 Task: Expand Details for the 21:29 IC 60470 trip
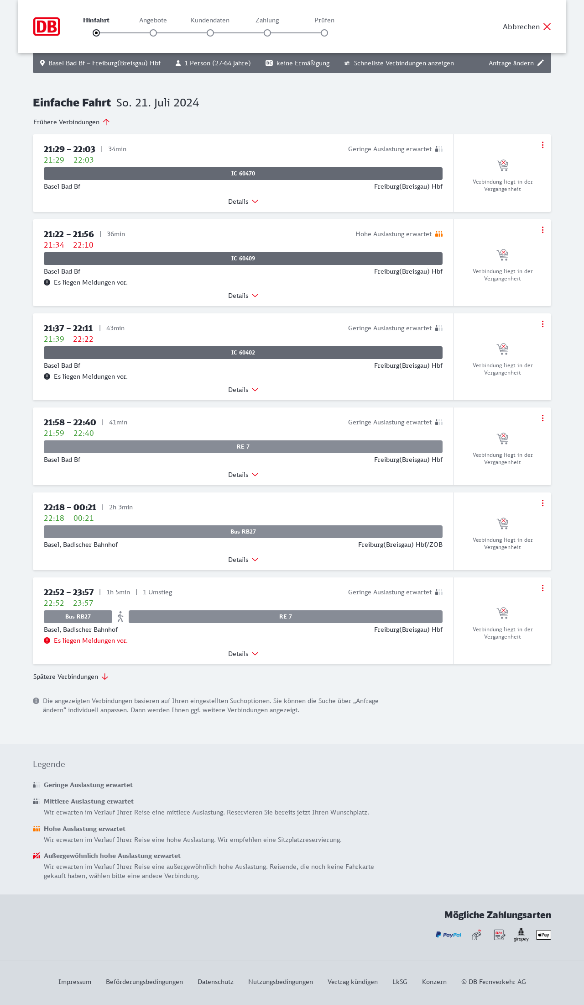point(243,201)
